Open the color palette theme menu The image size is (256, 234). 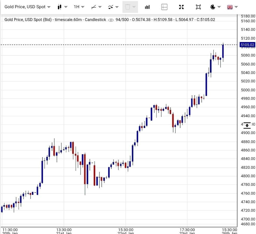click(213, 7)
